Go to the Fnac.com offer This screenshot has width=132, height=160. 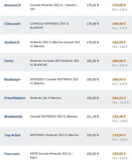point(12,154)
